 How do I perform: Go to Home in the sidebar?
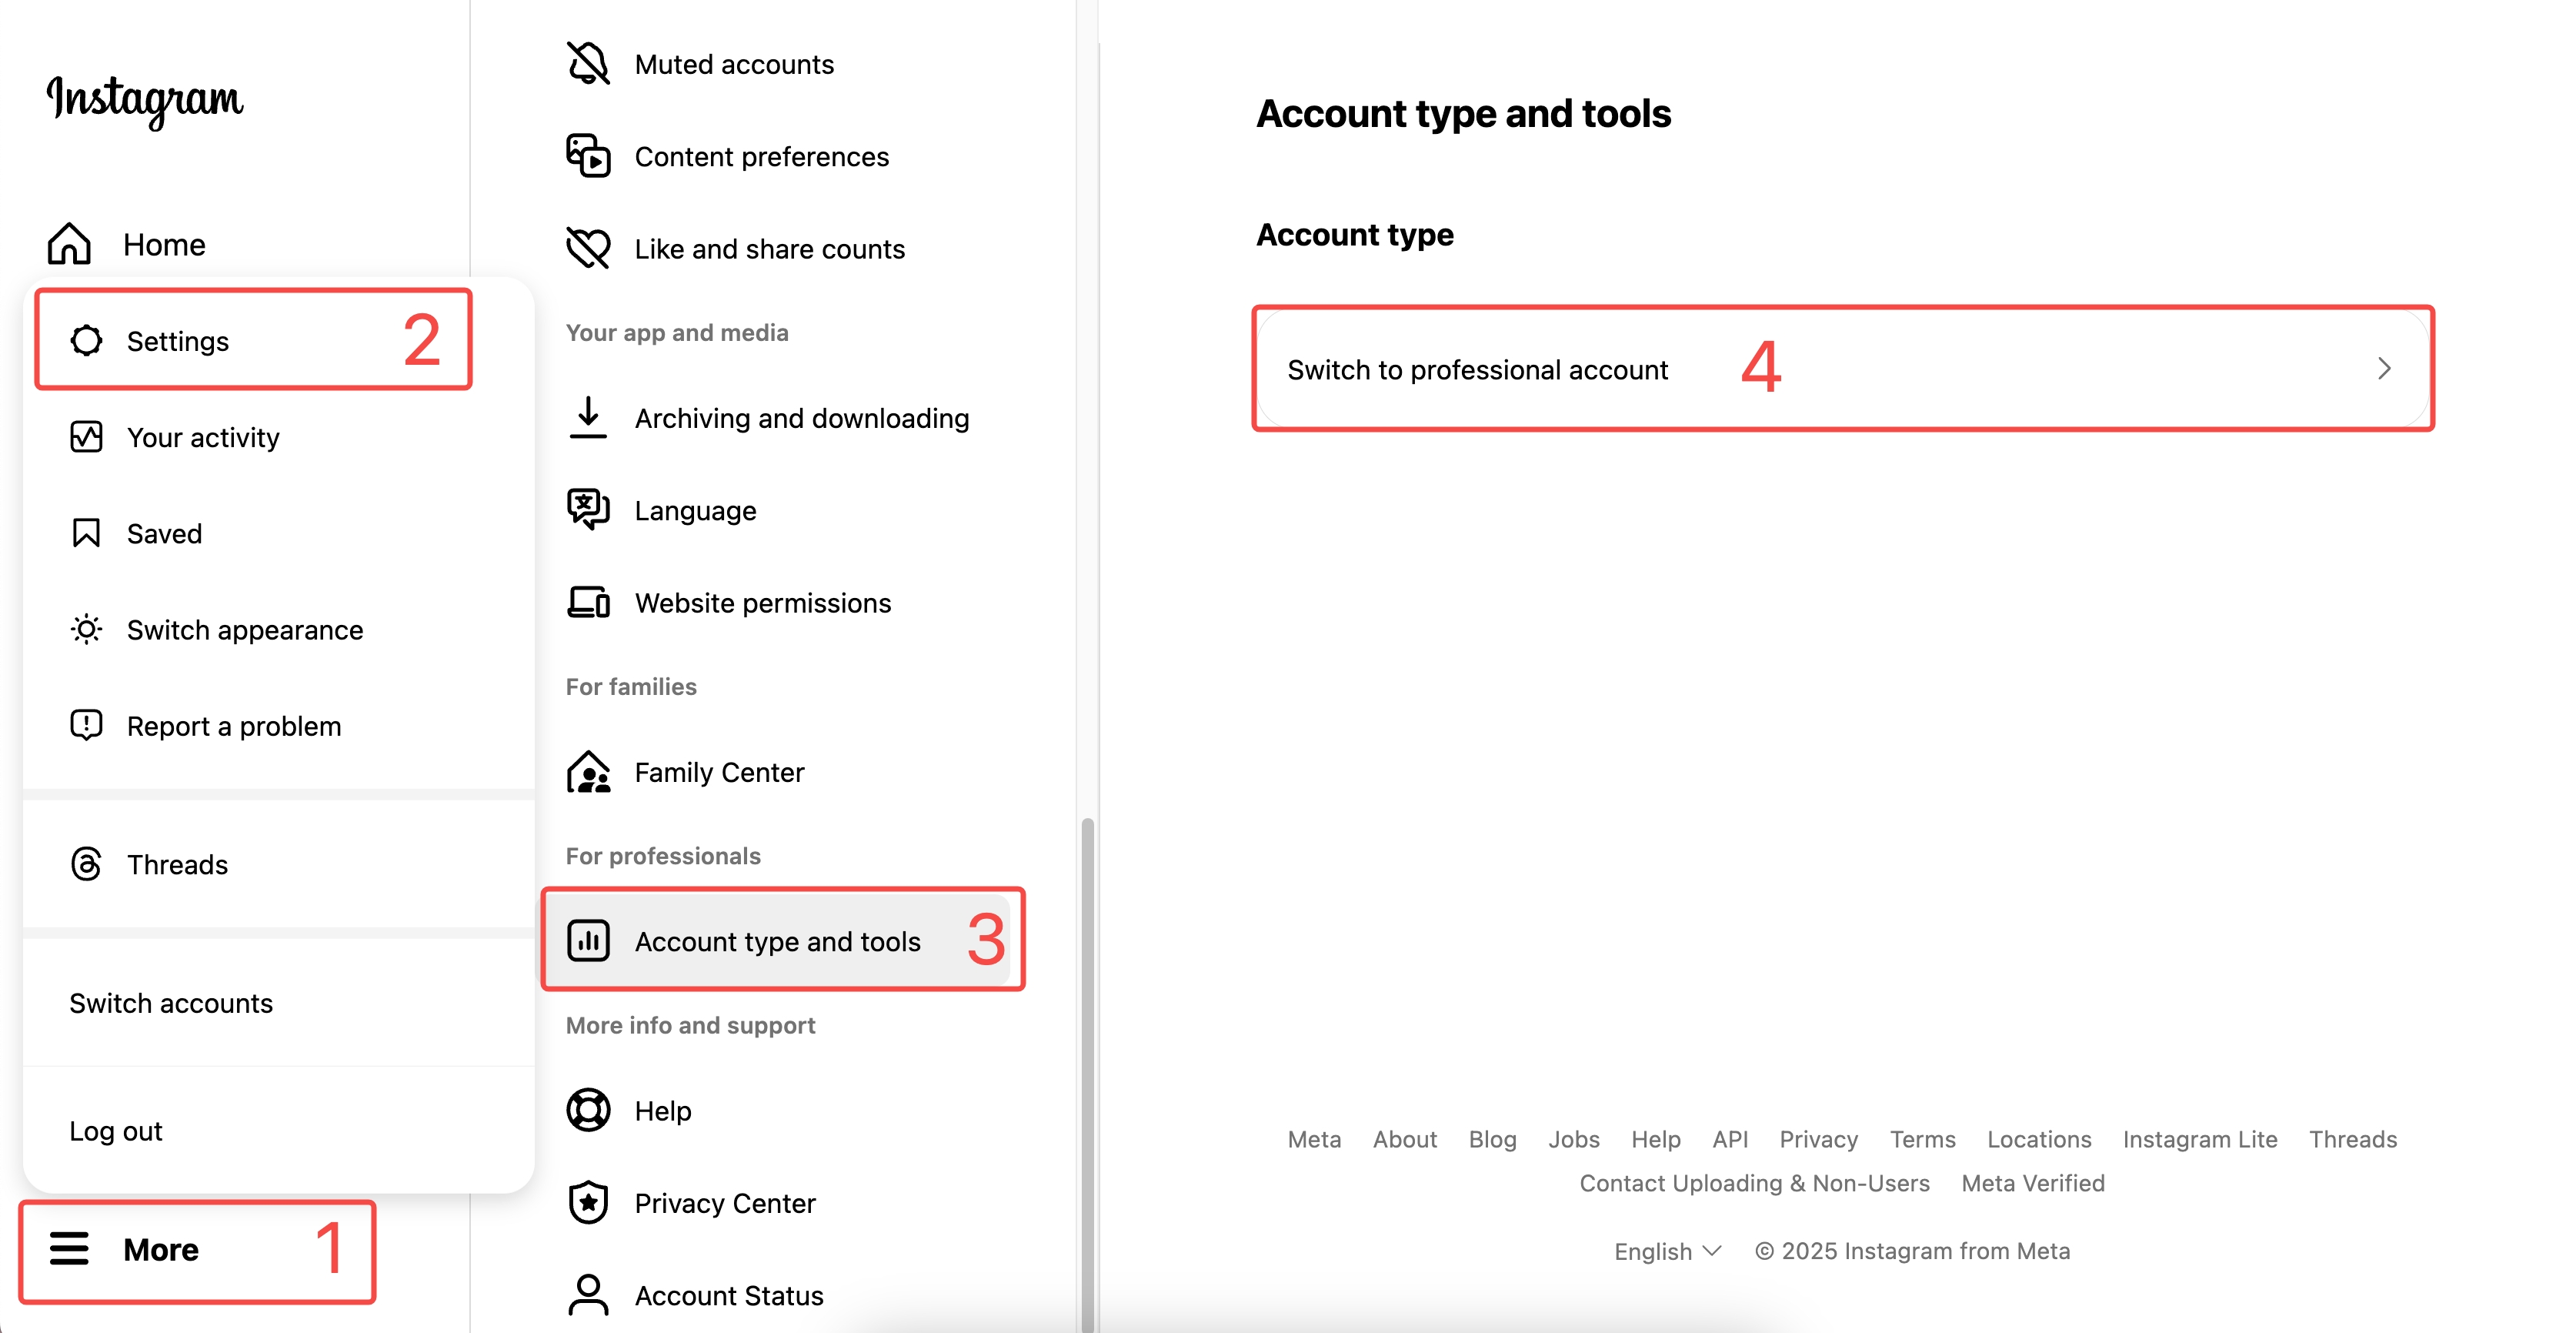(163, 244)
